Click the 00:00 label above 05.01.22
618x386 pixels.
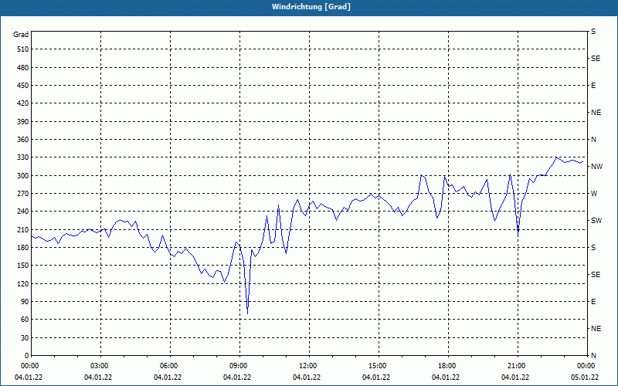587,366
